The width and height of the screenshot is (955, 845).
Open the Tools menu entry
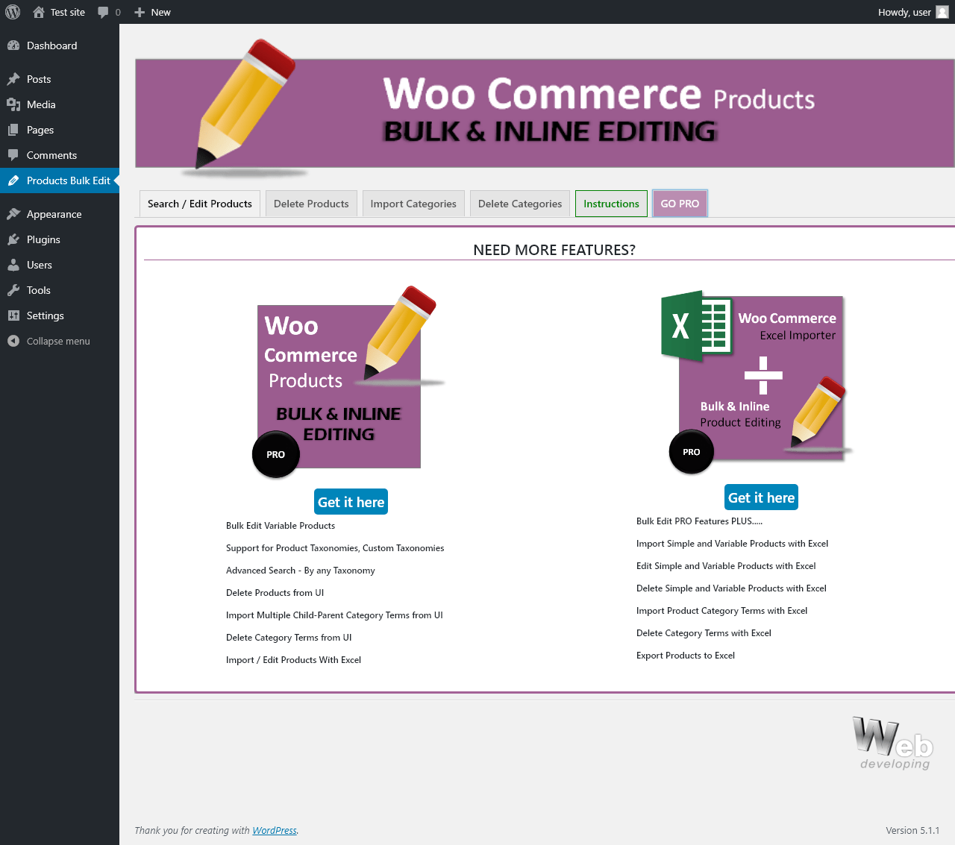60,290
